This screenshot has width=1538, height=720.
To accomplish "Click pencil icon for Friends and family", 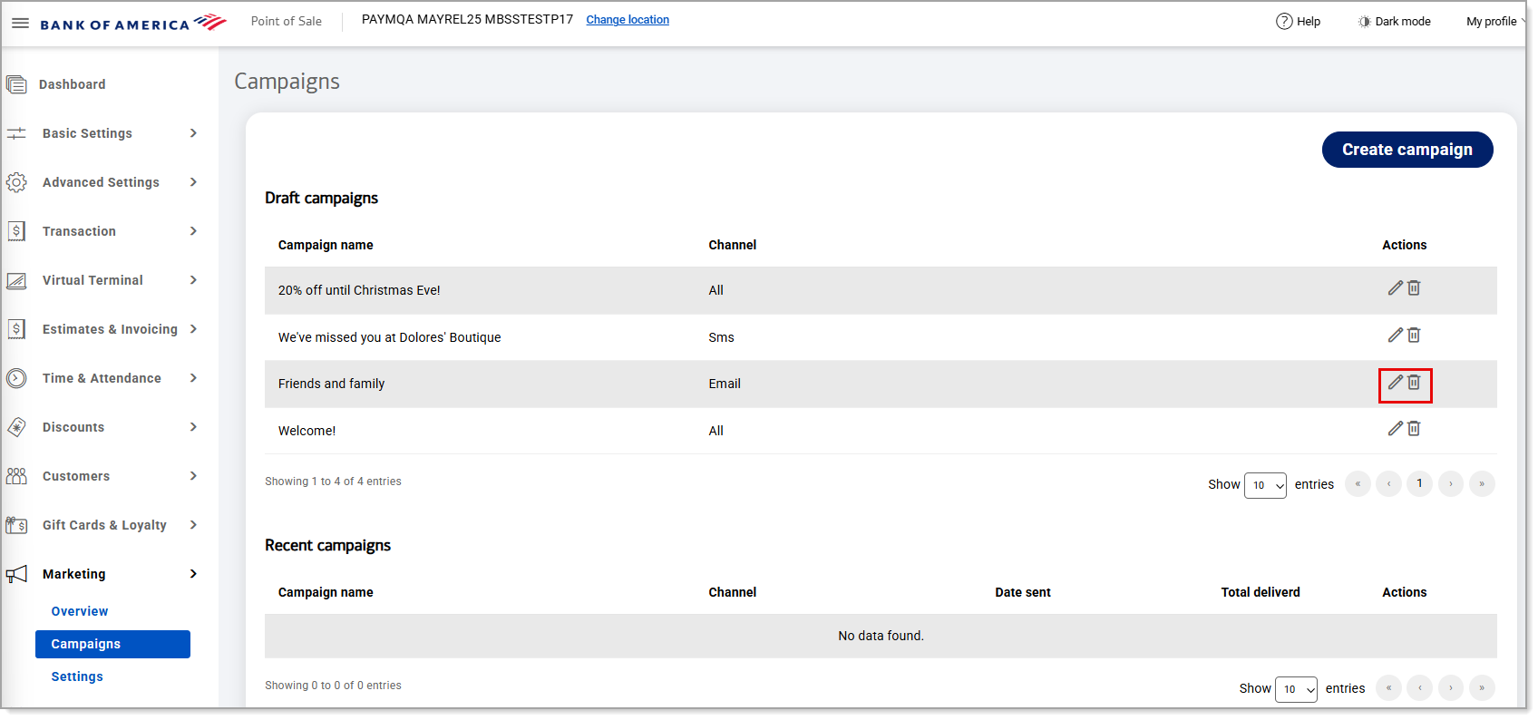I will click(1395, 383).
